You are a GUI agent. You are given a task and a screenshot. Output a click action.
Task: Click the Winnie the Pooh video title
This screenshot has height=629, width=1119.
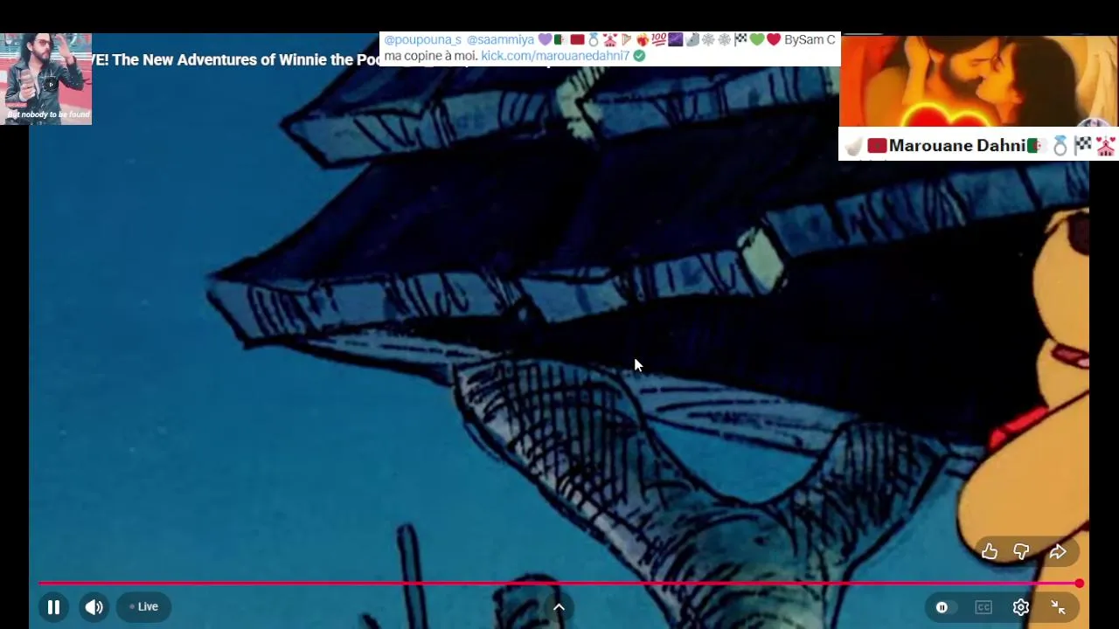pos(234,59)
